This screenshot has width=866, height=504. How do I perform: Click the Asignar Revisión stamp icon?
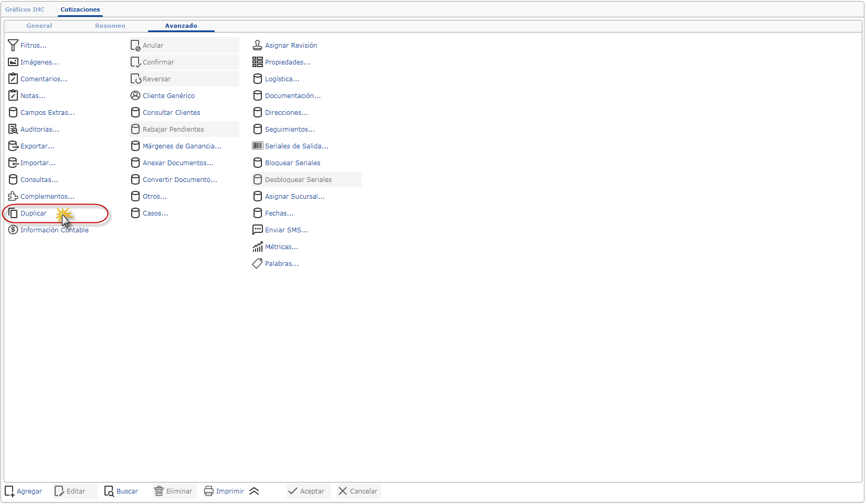pos(257,46)
